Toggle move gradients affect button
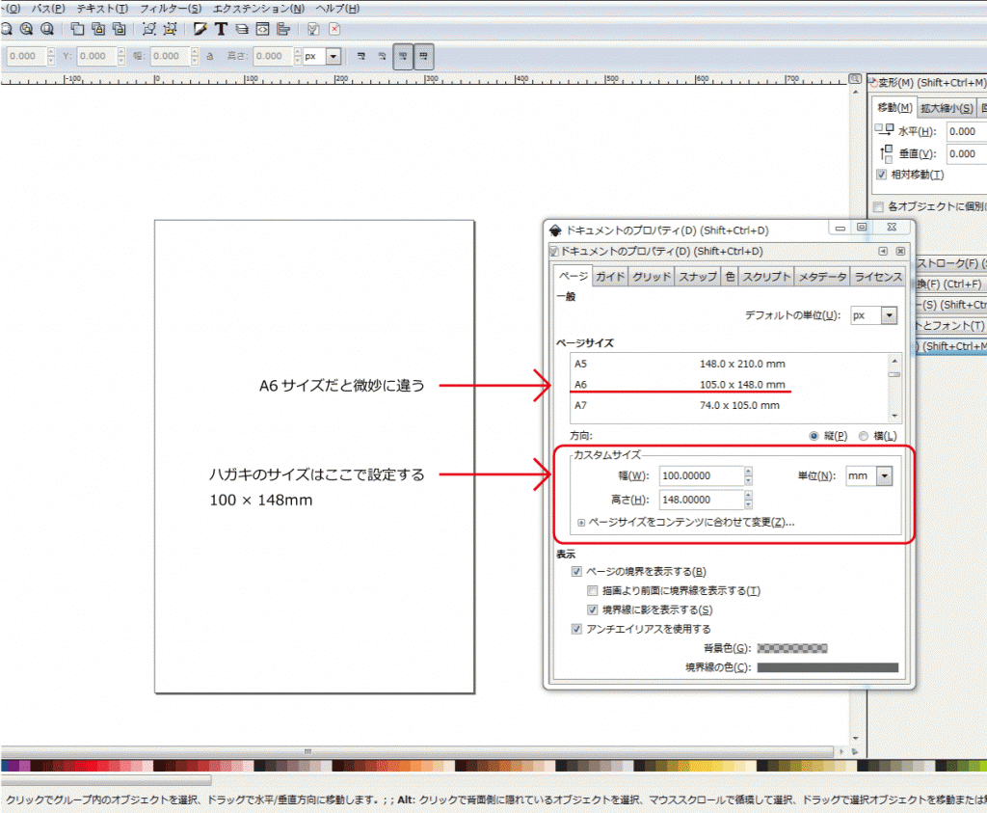Viewport: 987px width, 813px height. (403, 56)
